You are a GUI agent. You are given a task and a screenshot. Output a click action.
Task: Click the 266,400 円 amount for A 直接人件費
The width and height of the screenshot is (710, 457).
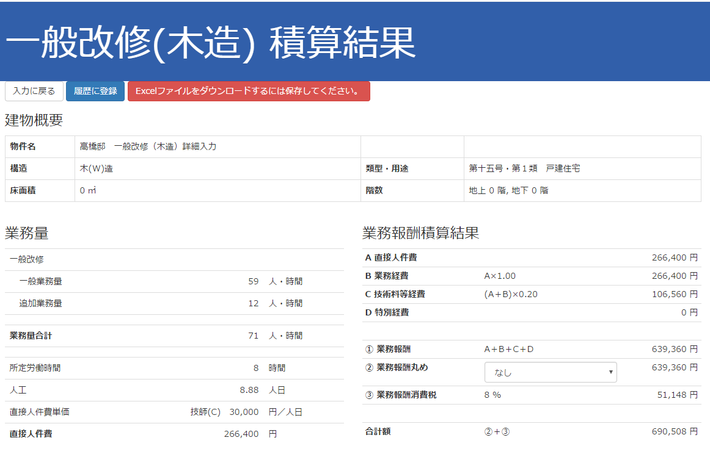pos(675,257)
